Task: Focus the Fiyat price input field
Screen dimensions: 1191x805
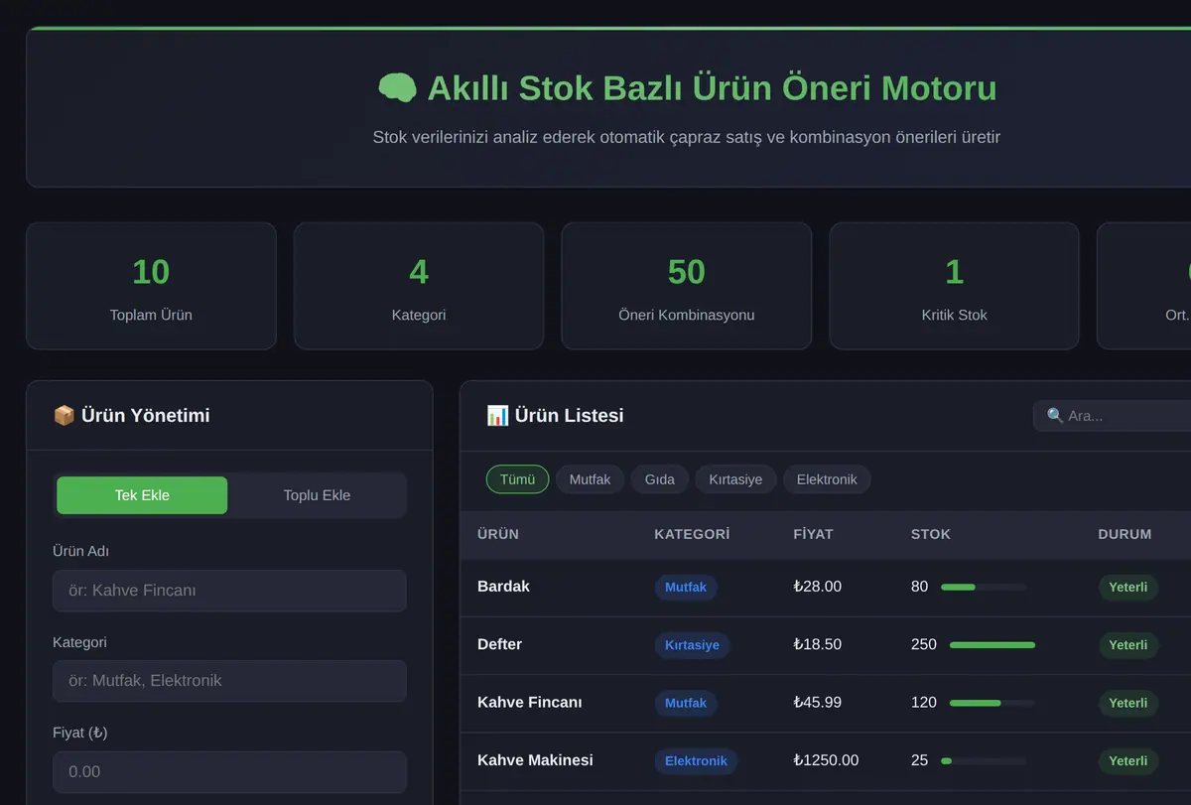Action: [x=229, y=771]
